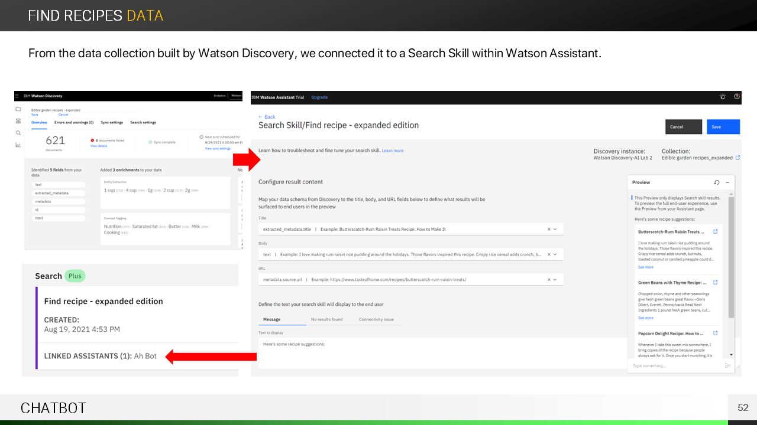Click the Preview panel scrollbar
This screenshot has height=425, width=757.
point(732,257)
